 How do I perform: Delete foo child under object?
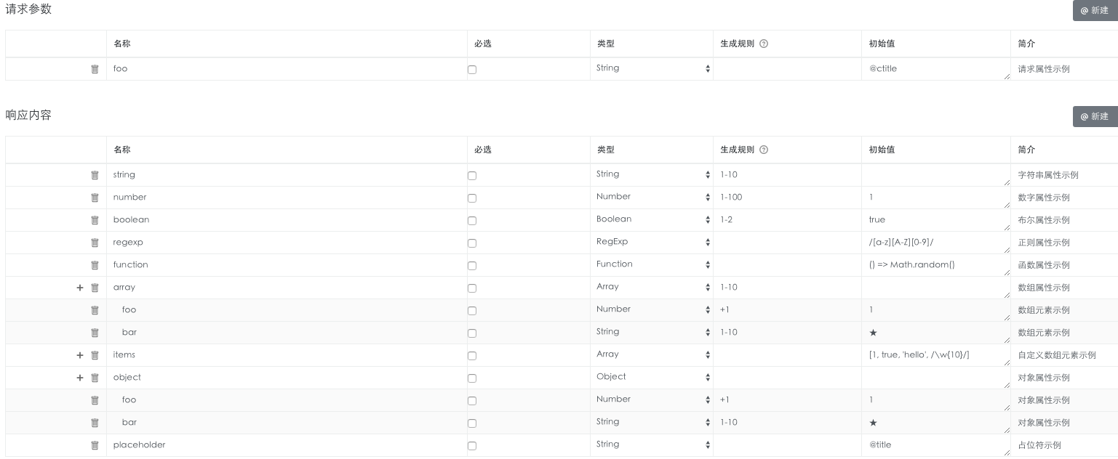point(95,400)
